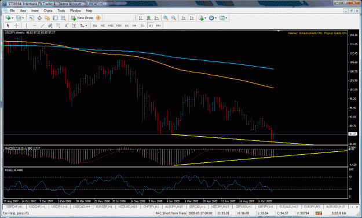Click the Periods clock icon
The height and width of the screenshot is (218, 362).
click(x=211, y=18)
